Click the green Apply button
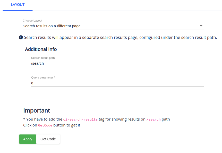The height and width of the screenshot is (153, 222). [x=28, y=139]
